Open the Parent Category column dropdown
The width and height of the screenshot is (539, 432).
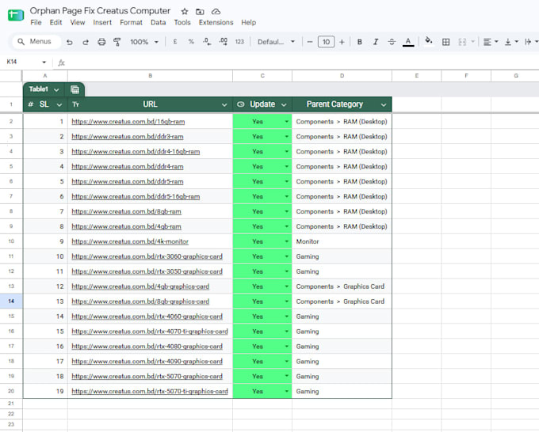[384, 104]
